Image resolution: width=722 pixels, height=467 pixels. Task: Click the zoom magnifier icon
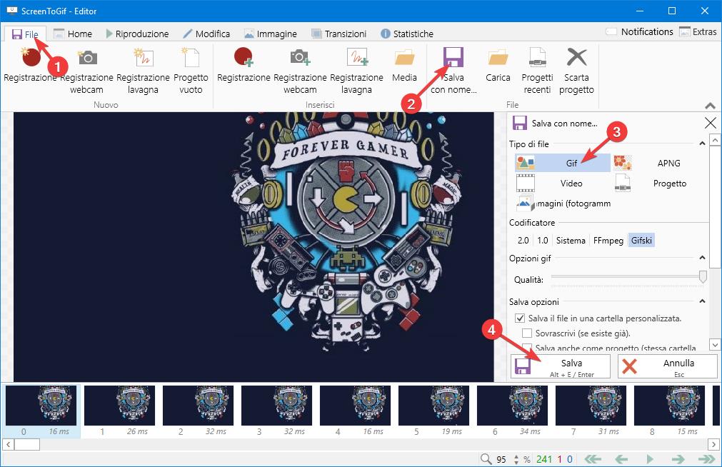coord(486,458)
